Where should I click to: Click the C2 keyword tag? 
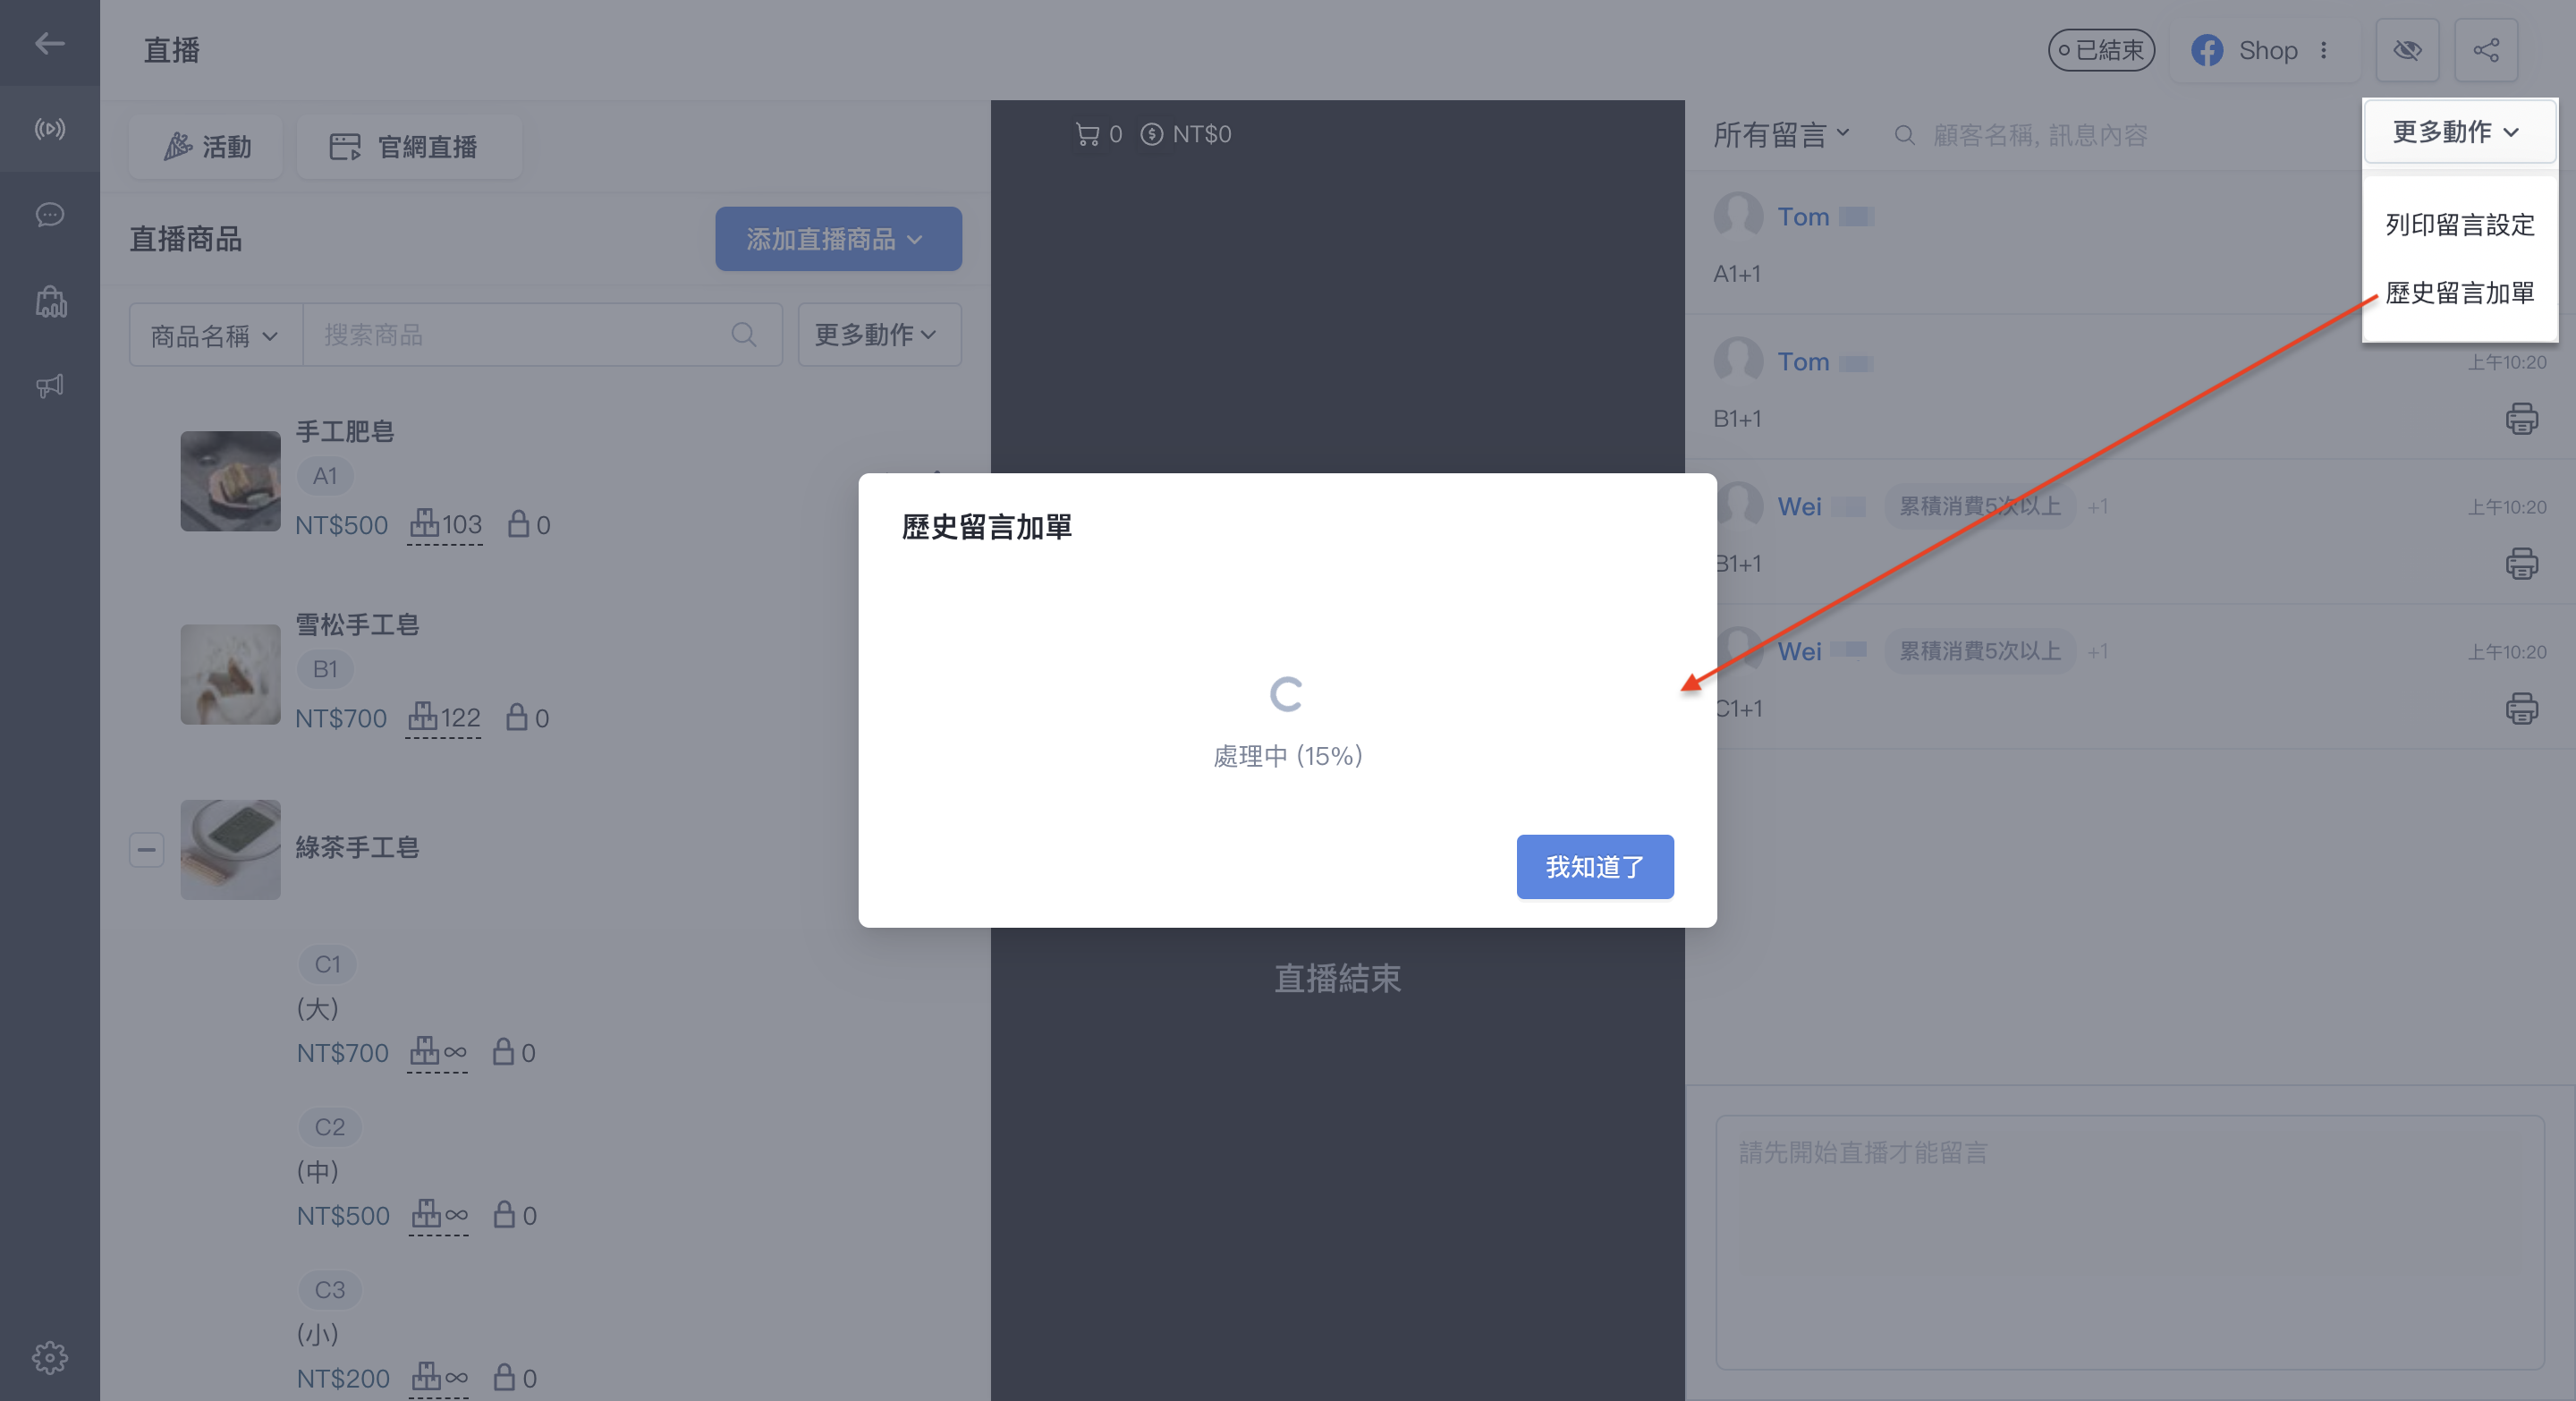pos(329,1127)
